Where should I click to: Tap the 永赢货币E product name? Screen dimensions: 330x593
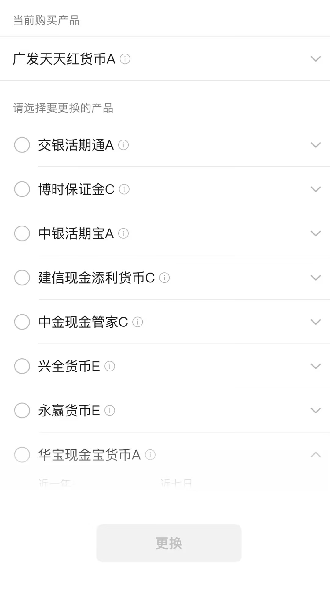pos(69,410)
